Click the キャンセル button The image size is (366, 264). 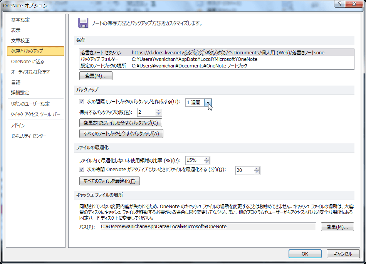(x=343, y=254)
